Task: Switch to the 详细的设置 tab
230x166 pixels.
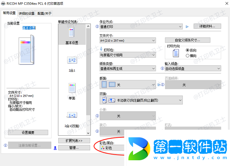Action: coord(26,13)
